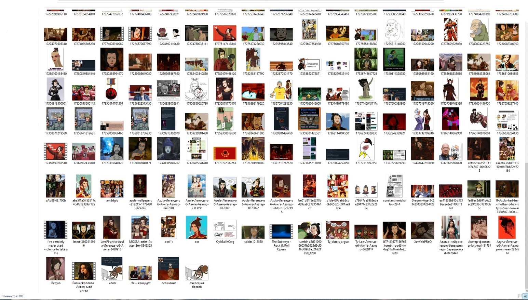
Task: Click the file name starting "c1de469babb2cb"
Action: click(x=338, y=204)
